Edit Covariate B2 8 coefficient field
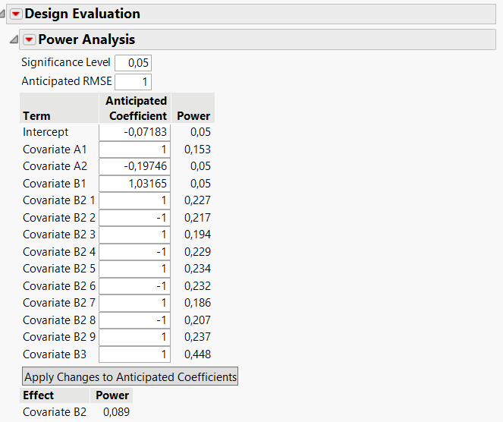The image size is (503, 422). pyautogui.click(x=134, y=320)
